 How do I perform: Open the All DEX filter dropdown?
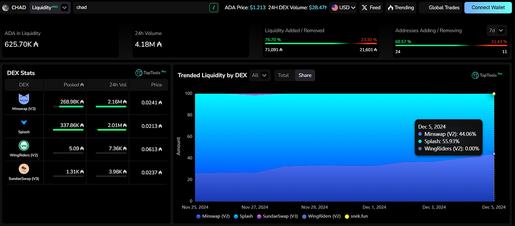[260, 75]
